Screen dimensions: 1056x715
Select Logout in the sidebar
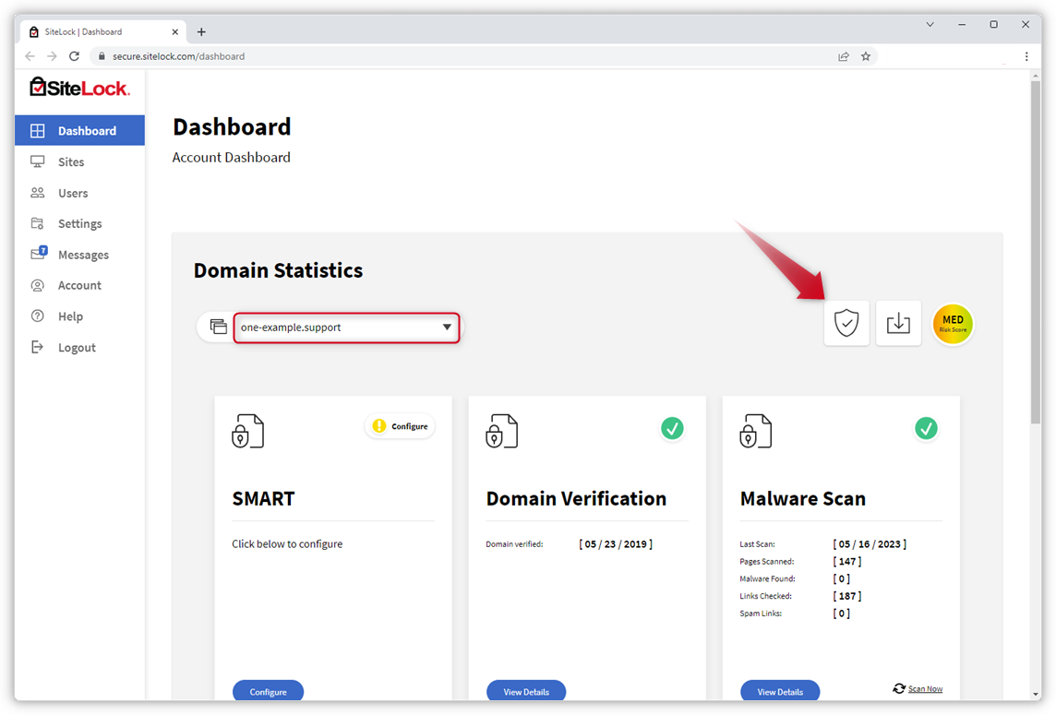click(77, 348)
